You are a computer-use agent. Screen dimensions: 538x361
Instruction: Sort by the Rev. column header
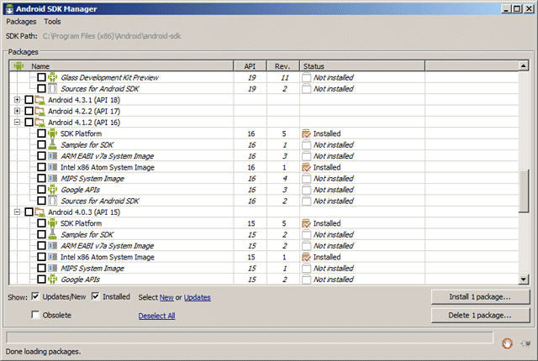tap(282, 66)
